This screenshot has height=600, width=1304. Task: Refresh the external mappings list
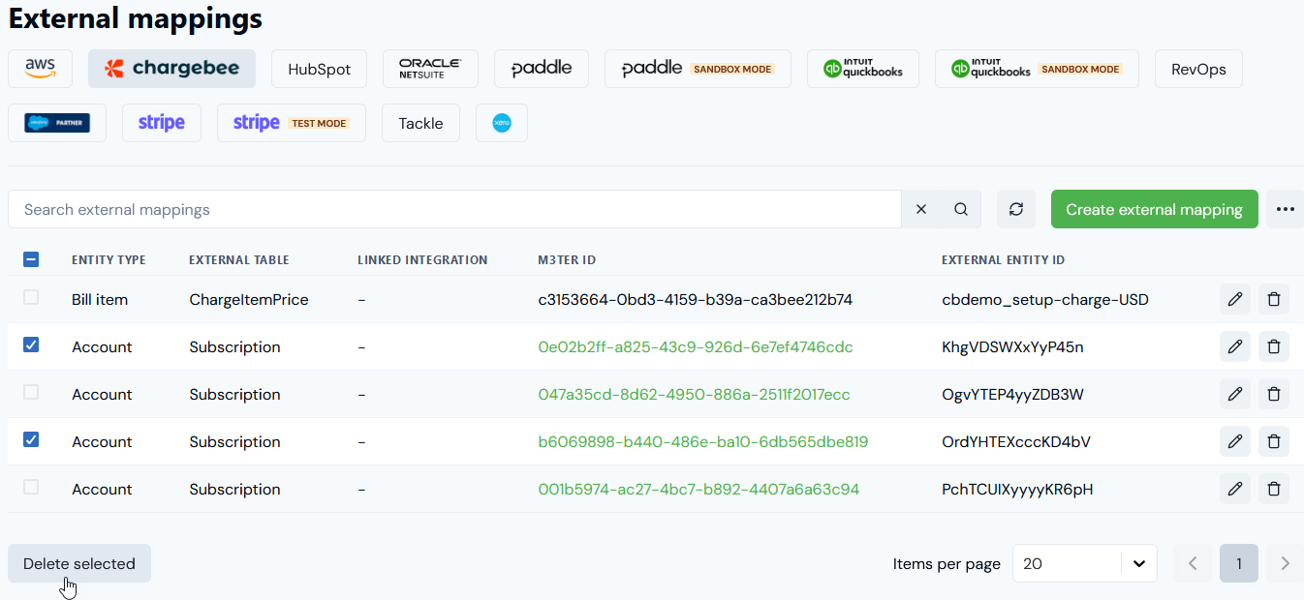click(1016, 209)
